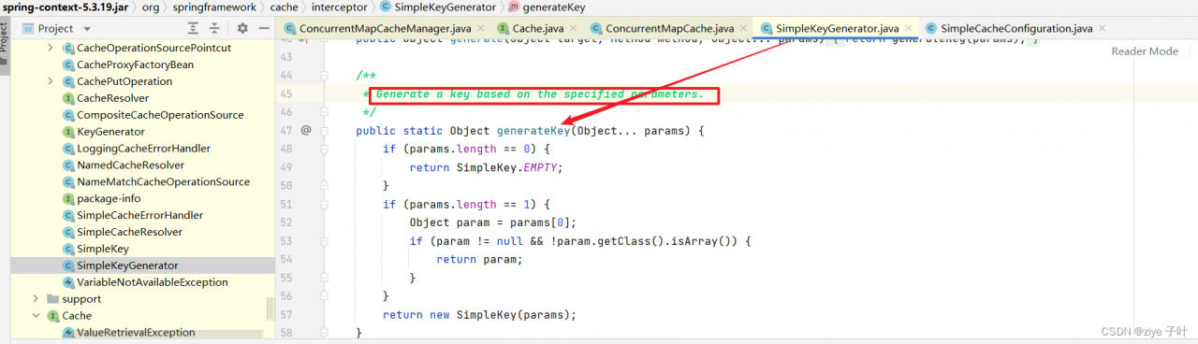Select SimpleKey in the project tree

(x=103, y=249)
